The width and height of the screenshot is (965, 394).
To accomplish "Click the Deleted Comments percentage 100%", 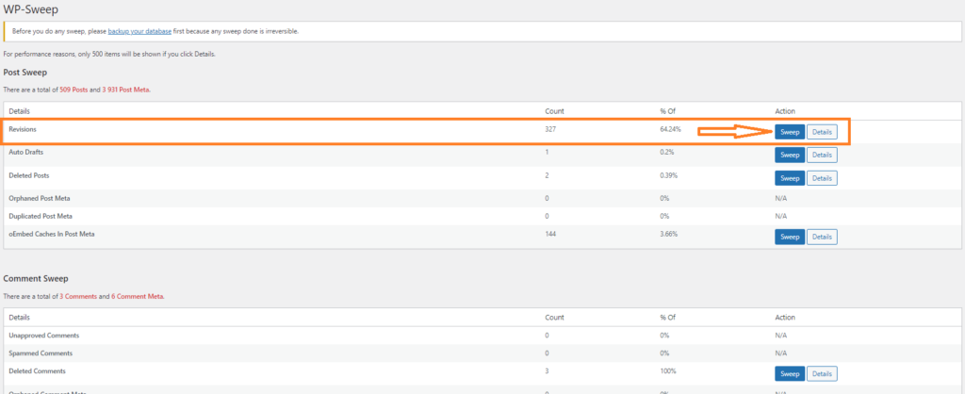I will pos(668,371).
